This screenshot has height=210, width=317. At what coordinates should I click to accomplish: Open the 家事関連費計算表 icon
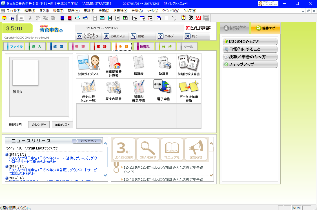click(x=114, y=66)
